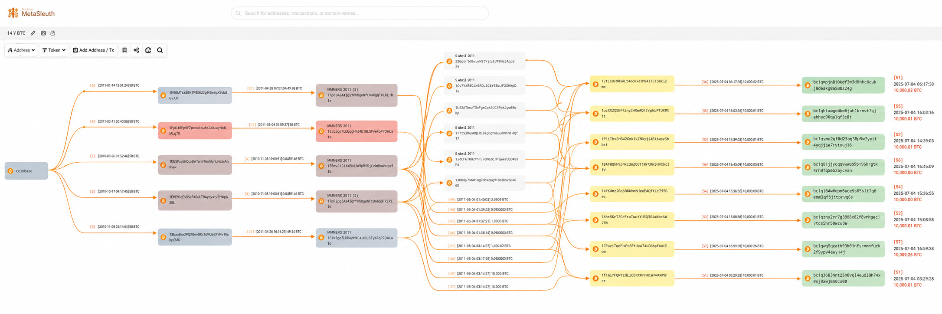Click Bitcoin icon on yellow node 12tLs9c9RsALt4ockxa1hB4iTCTSmxj2

(x=595, y=84)
